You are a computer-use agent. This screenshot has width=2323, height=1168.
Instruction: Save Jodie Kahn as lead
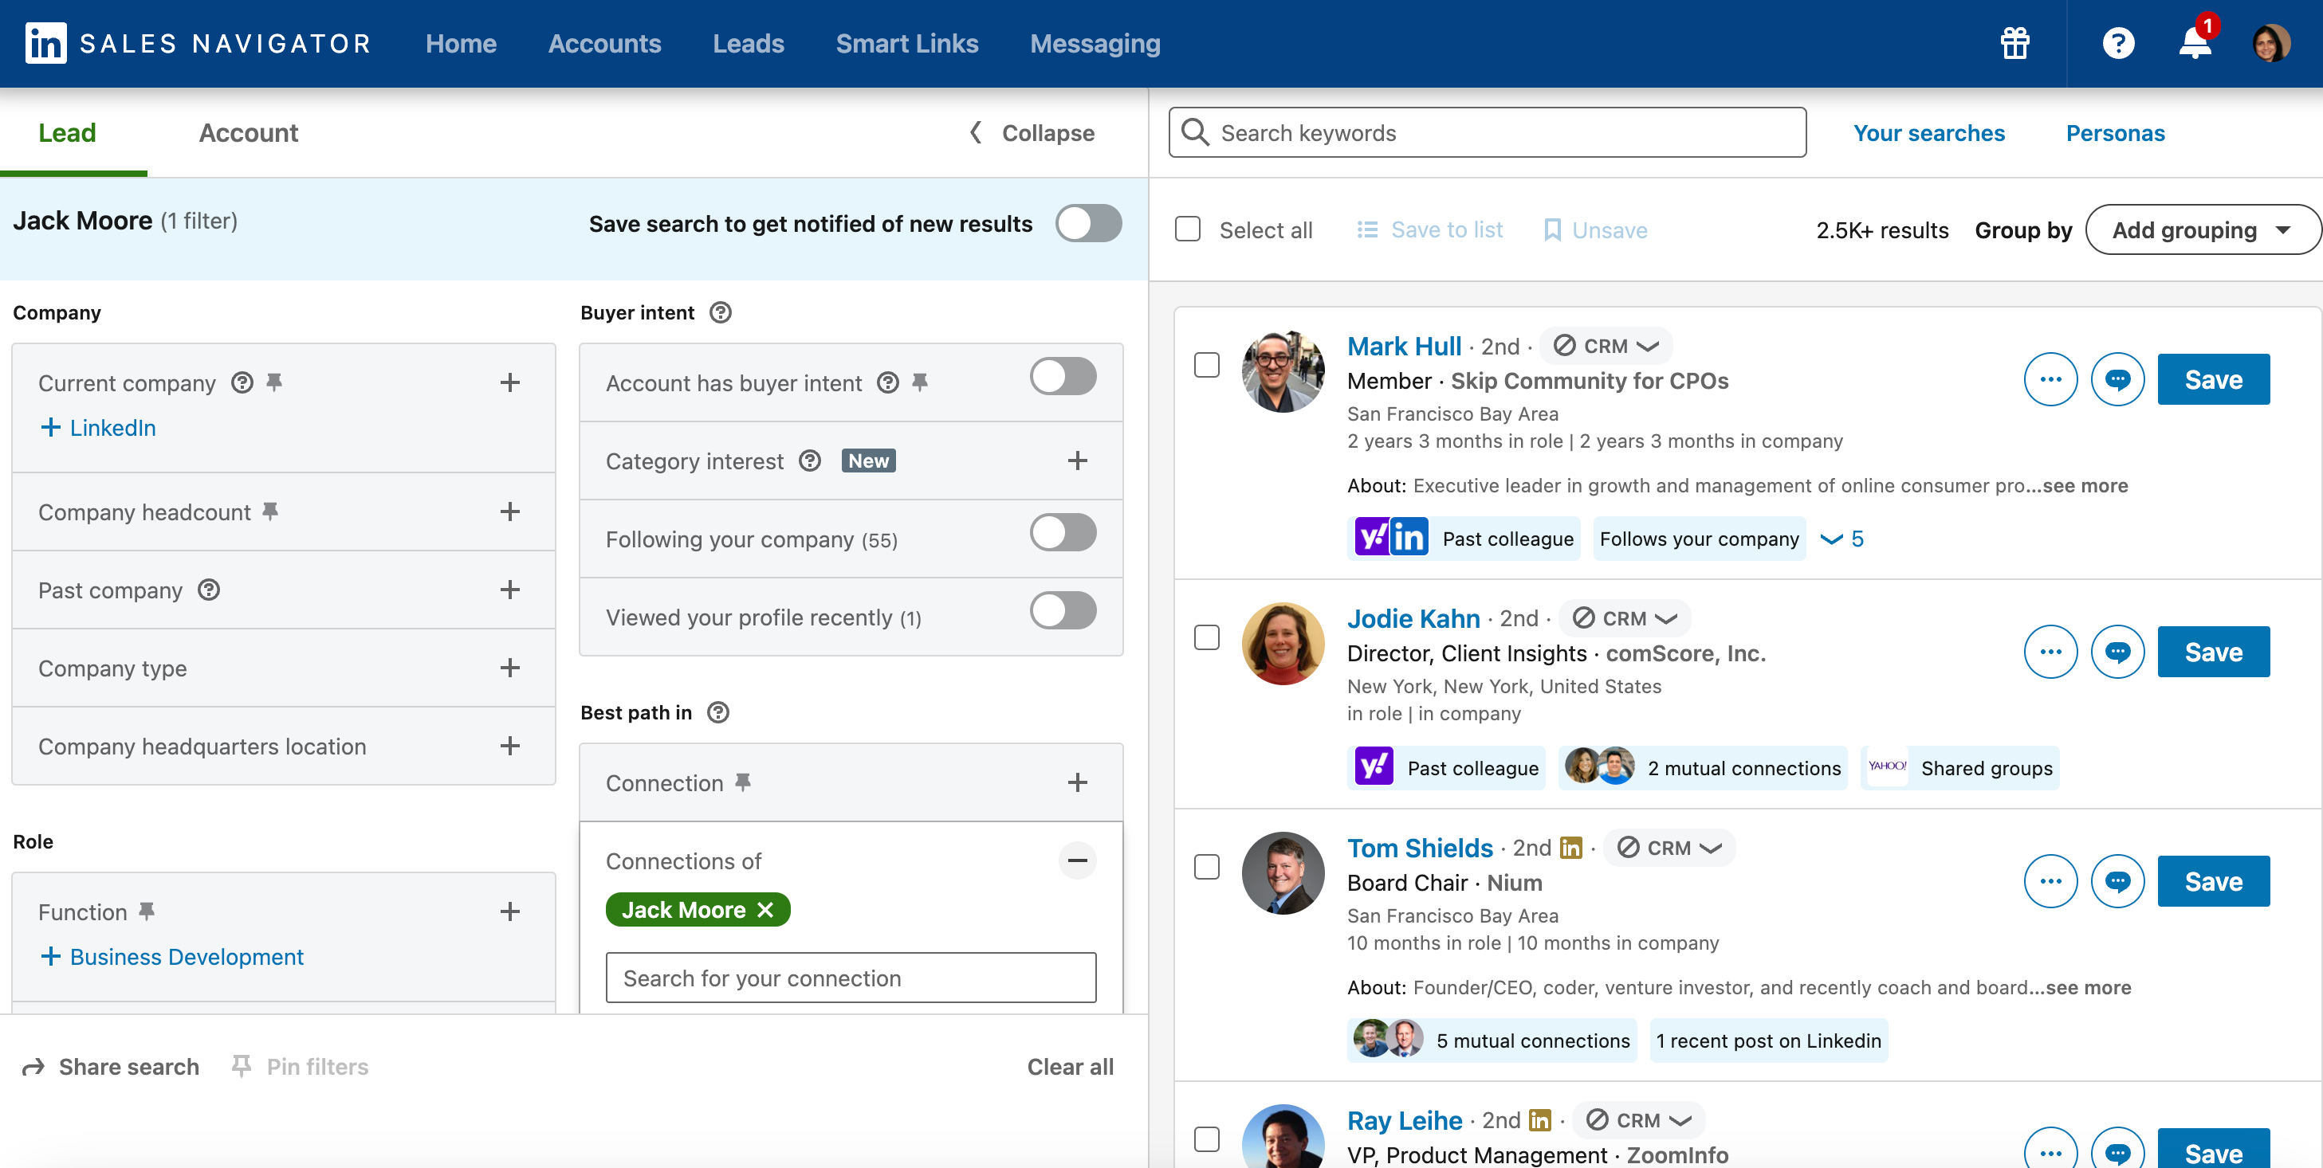(x=2214, y=652)
